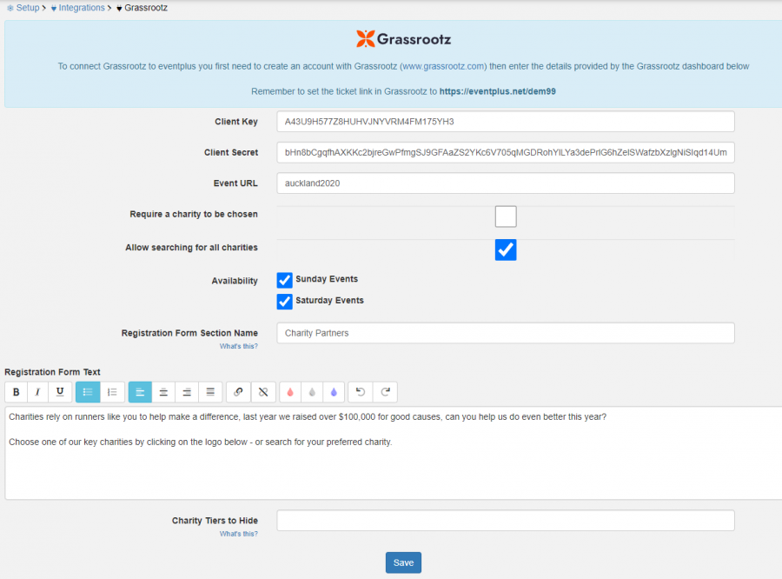Toggle bold formatting in the editor
The image size is (782, 579).
(16, 391)
